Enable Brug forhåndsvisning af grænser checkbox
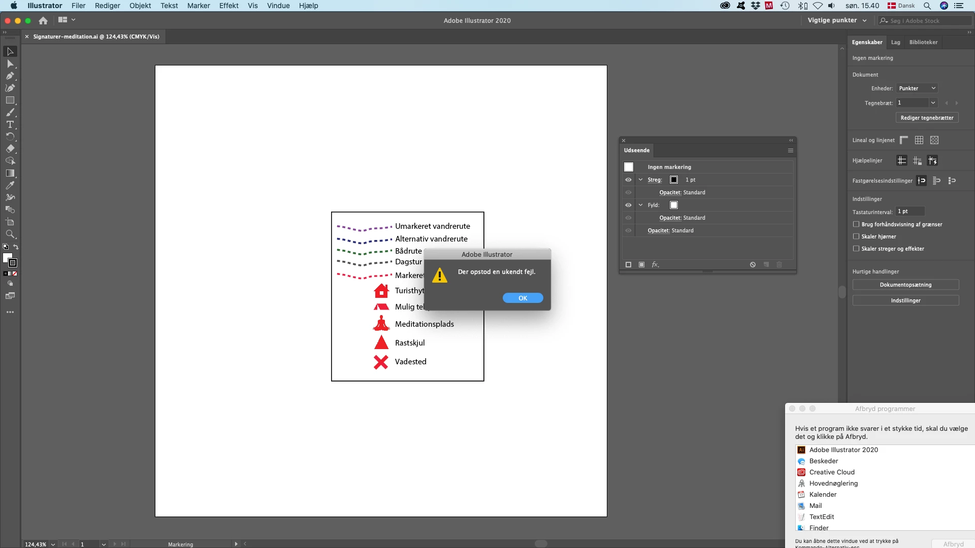The image size is (975, 548). point(856,224)
